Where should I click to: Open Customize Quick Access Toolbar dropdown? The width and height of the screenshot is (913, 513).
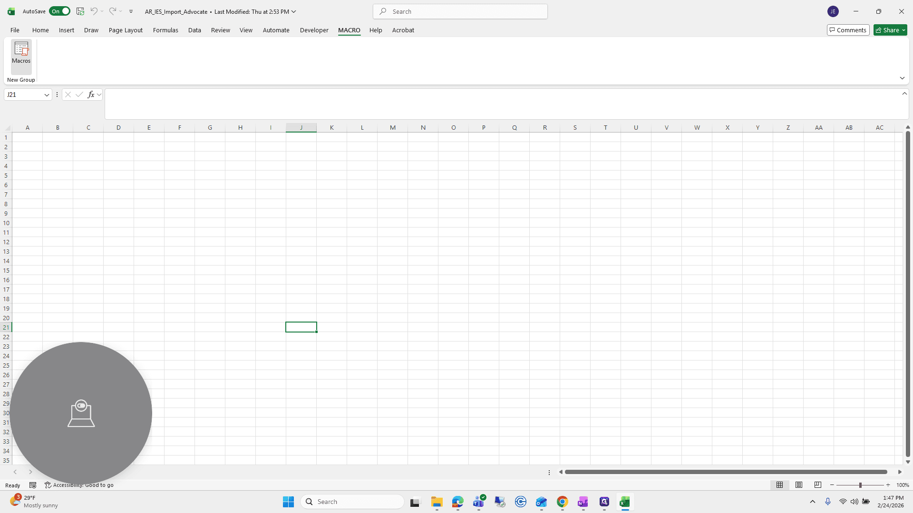click(131, 11)
